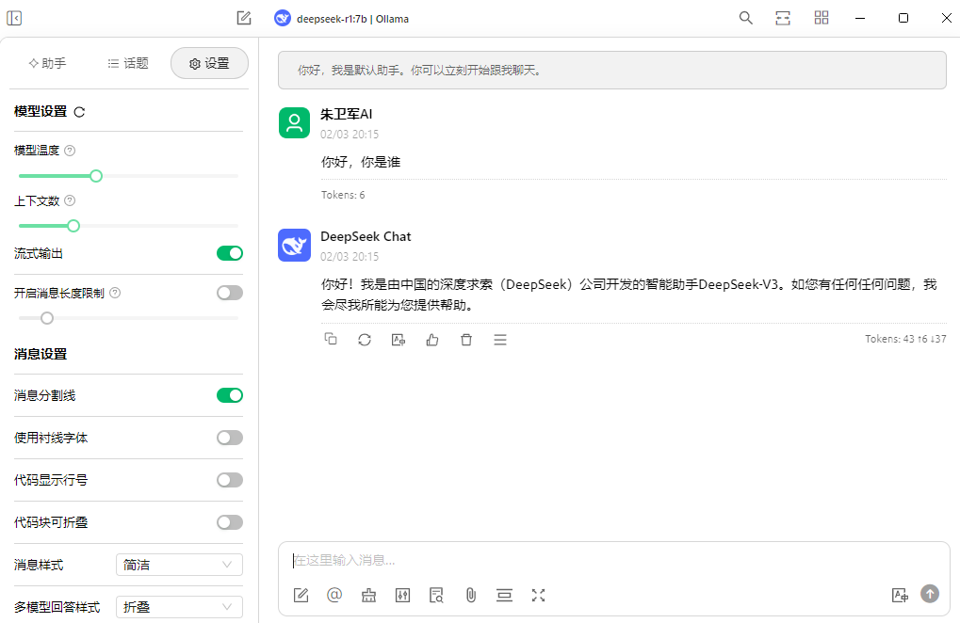
Task: Translate input text with the translate icon
Action: [900, 595]
